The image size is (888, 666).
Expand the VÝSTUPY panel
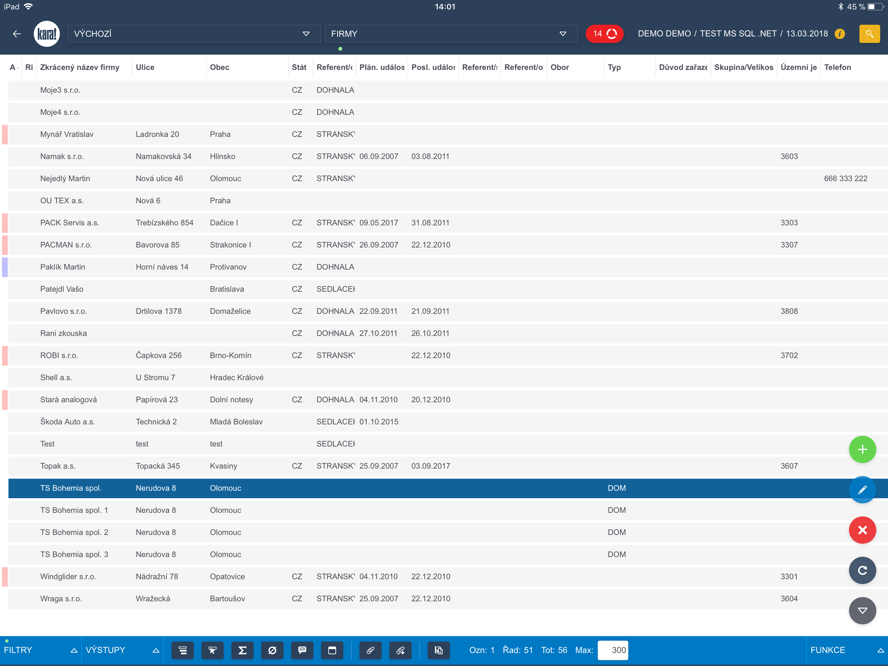pyautogui.click(x=122, y=650)
